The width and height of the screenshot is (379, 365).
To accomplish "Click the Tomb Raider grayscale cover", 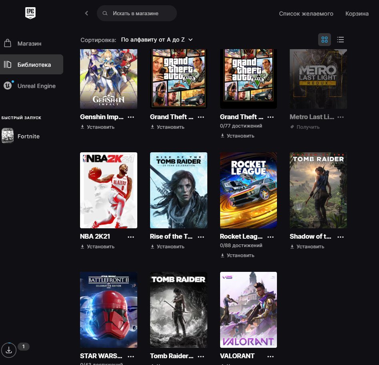I will tap(178, 310).
